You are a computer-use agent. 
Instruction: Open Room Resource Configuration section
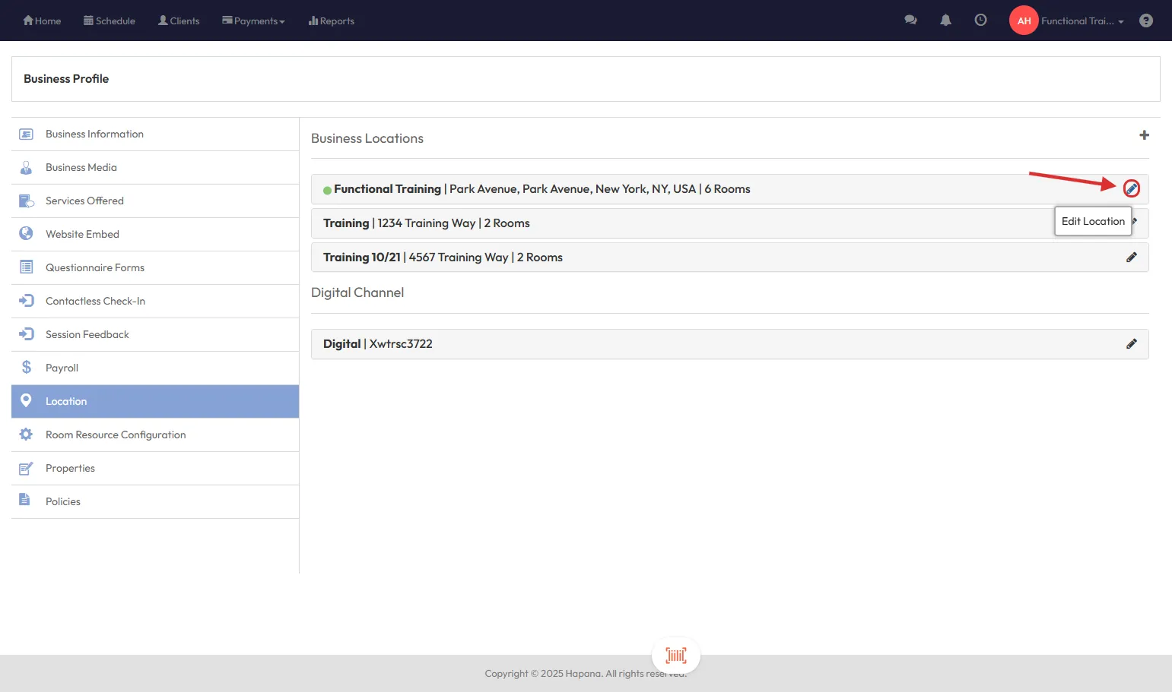coord(116,435)
